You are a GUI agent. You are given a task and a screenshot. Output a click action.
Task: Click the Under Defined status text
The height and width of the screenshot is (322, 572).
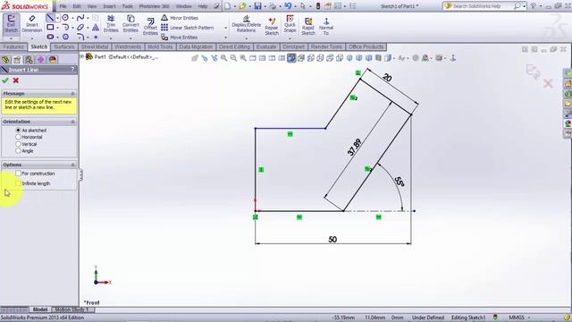(x=428, y=318)
